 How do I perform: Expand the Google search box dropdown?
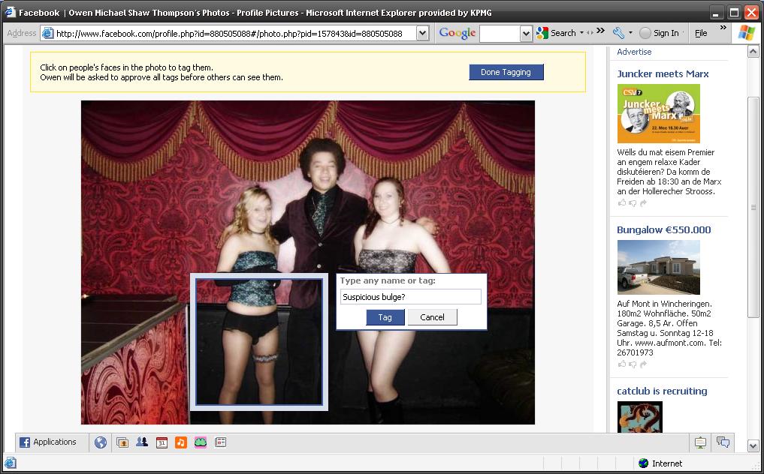pyautogui.click(x=526, y=33)
